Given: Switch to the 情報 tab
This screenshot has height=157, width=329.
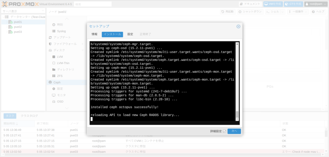Looking at the screenshot, I should click(x=94, y=34).
